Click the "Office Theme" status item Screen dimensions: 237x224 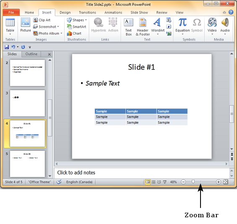pos(39,182)
